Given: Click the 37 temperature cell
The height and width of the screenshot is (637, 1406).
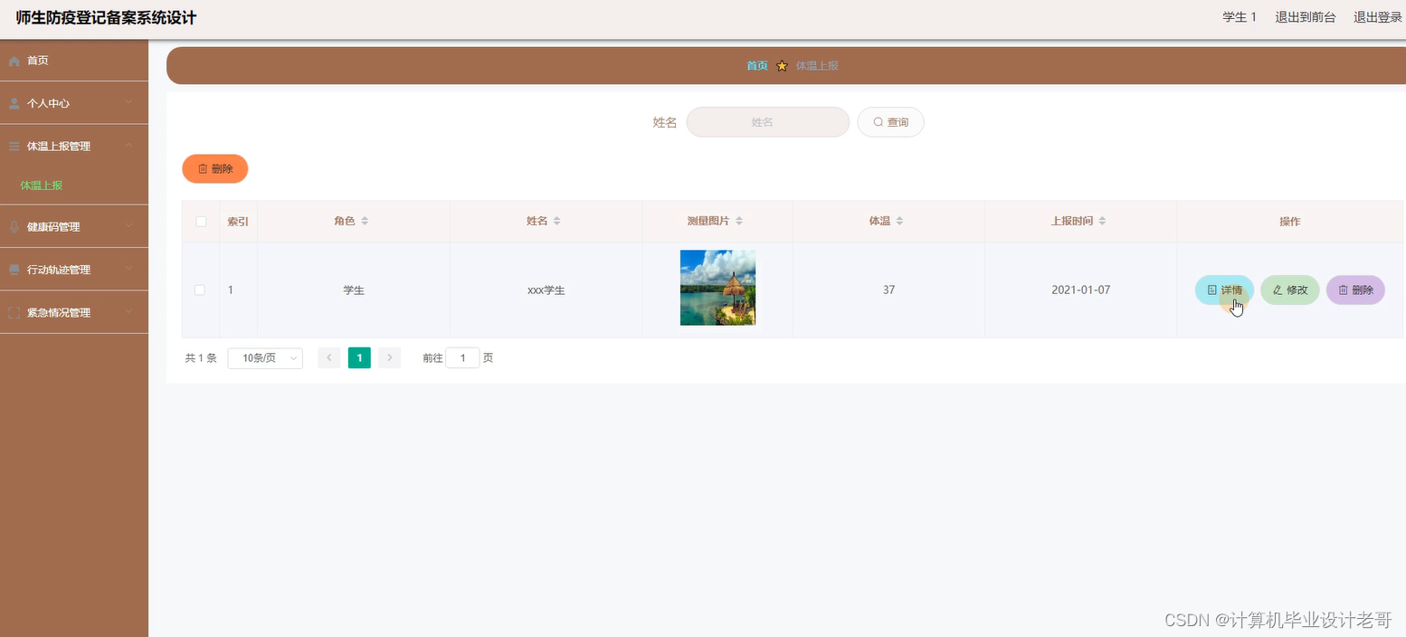Looking at the screenshot, I should (888, 290).
